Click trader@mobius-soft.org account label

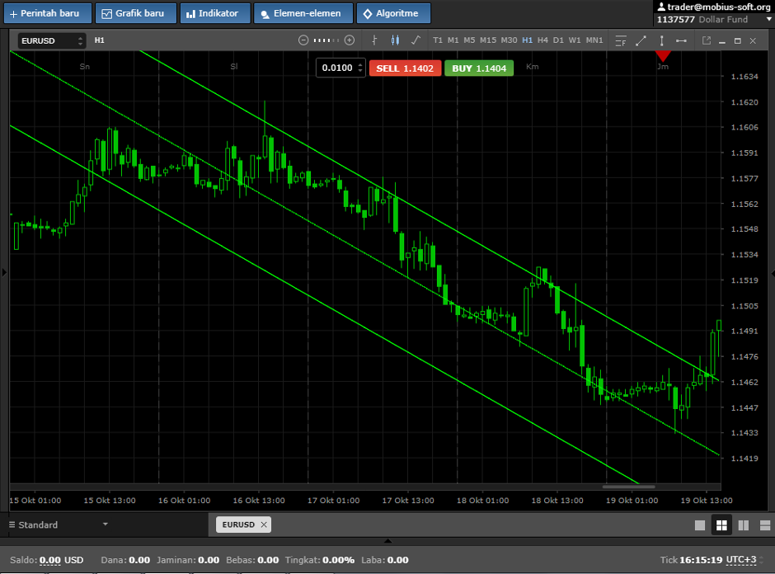coord(714,7)
